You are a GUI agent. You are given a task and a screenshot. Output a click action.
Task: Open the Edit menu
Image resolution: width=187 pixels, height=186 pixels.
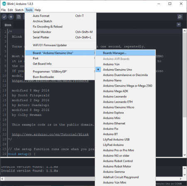point(10,10)
